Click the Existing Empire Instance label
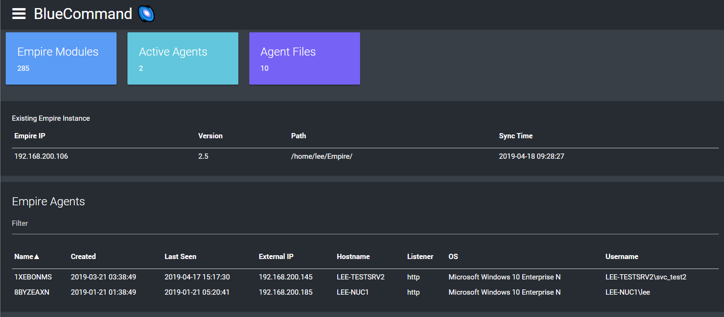Screen dimensions: 724x317 (x=51, y=118)
